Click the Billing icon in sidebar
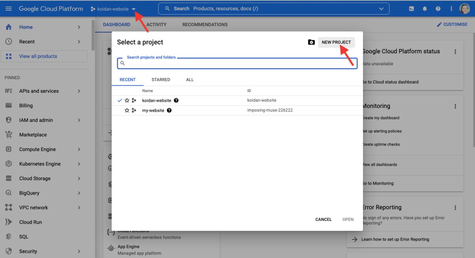Image resolution: width=475 pixels, height=258 pixels. (9, 106)
